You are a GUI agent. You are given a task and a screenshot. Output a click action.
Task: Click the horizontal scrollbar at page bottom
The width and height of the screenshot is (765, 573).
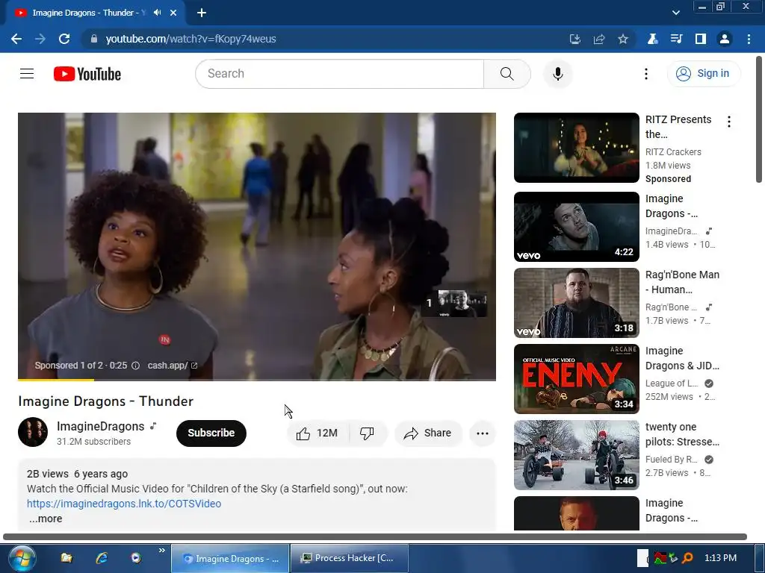[x=375, y=536]
